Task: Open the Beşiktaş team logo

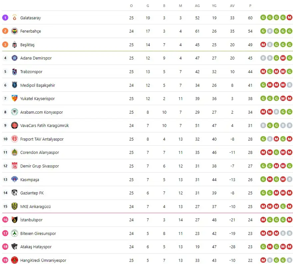Action: (14, 45)
